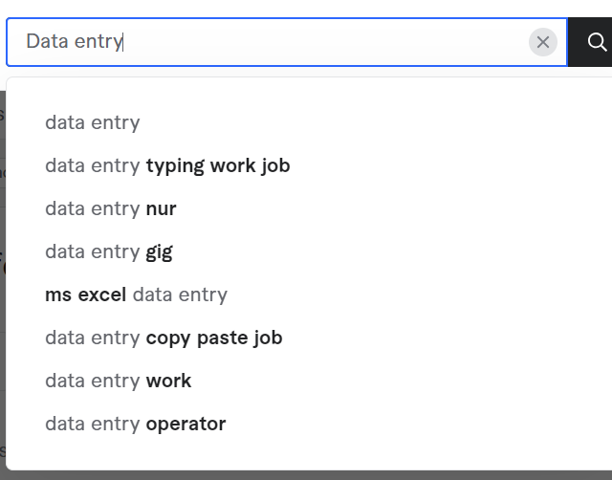Click the bold 'copy paste job' text
Screen dimensions: 612x480
(x=214, y=338)
